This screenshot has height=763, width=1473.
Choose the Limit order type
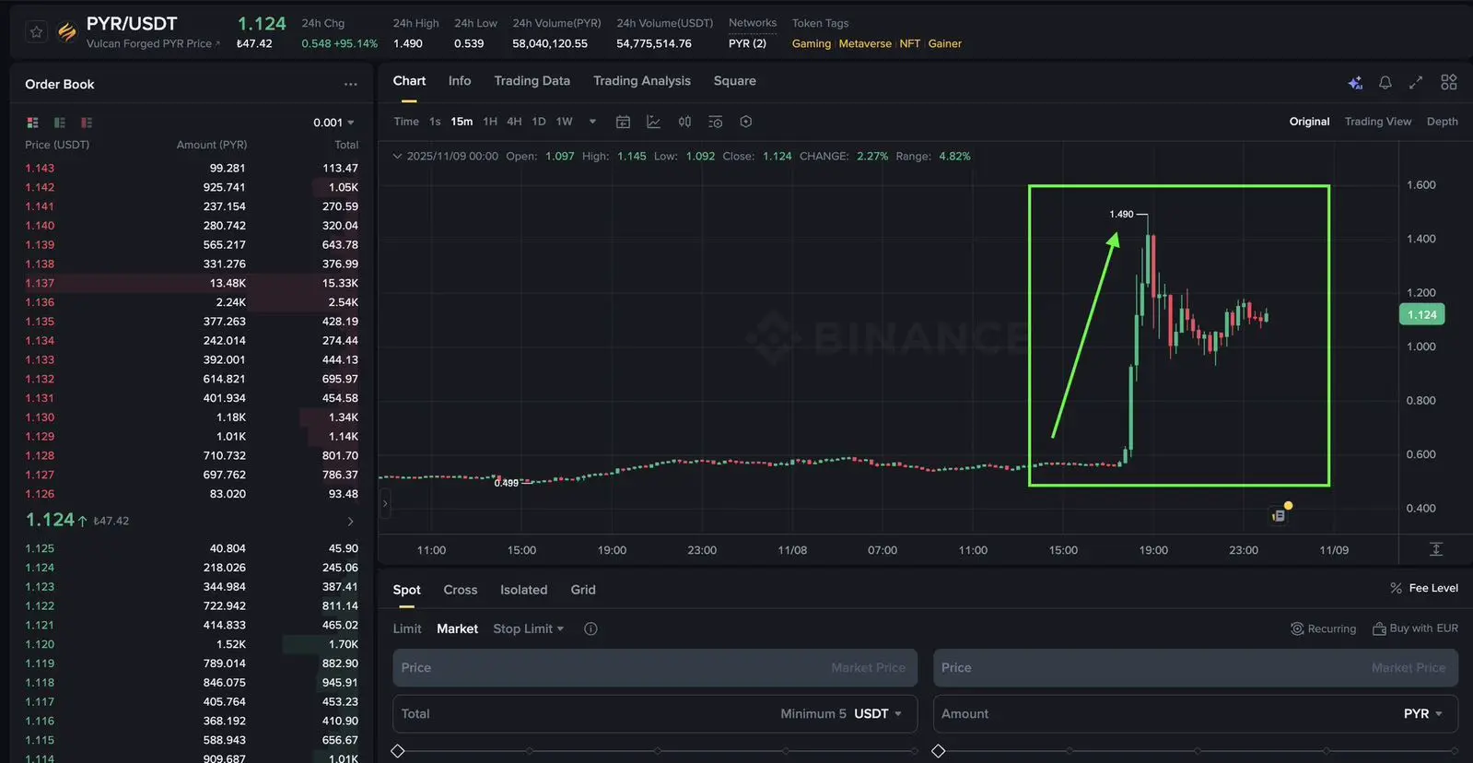coord(407,628)
